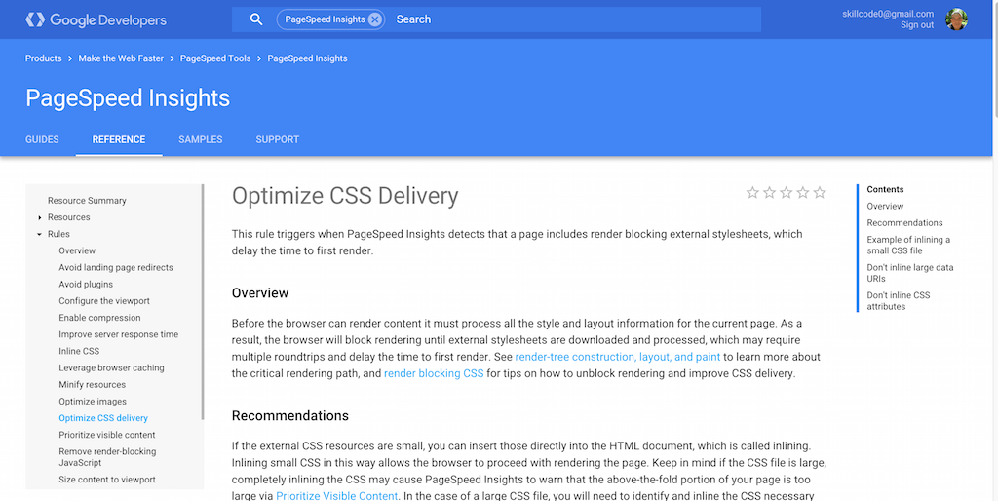Open Inline CSS rule
998x501 pixels.
coord(79,351)
